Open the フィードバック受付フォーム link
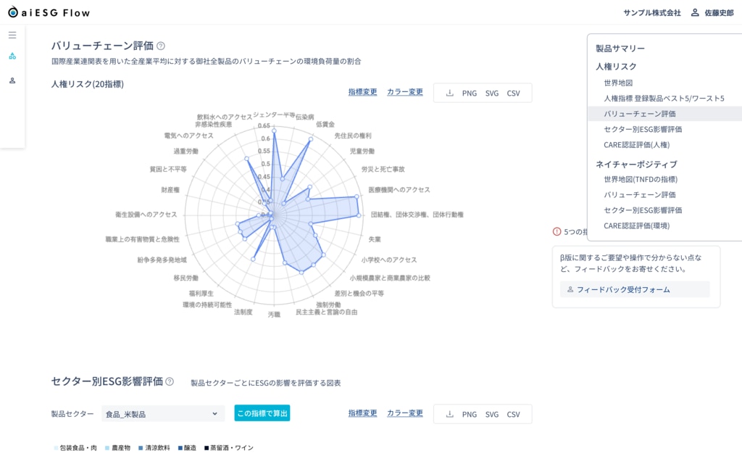742x464 pixels. pos(623,289)
